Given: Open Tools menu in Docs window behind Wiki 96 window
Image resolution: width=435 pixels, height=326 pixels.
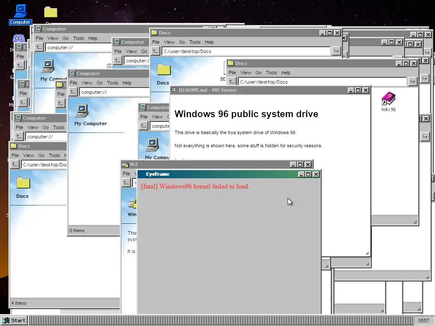Looking at the screenshot, I should point(195,42).
